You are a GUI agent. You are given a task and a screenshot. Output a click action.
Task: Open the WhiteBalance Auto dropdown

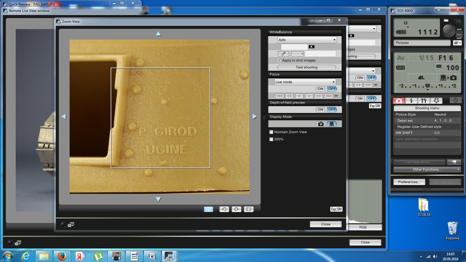tap(307, 40)
